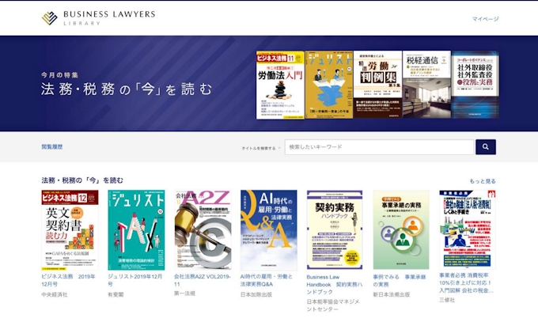Select the 社外取締役 社外監査役 banner cover
Viewport: 538px width, 322px height.
coord(475,85)
